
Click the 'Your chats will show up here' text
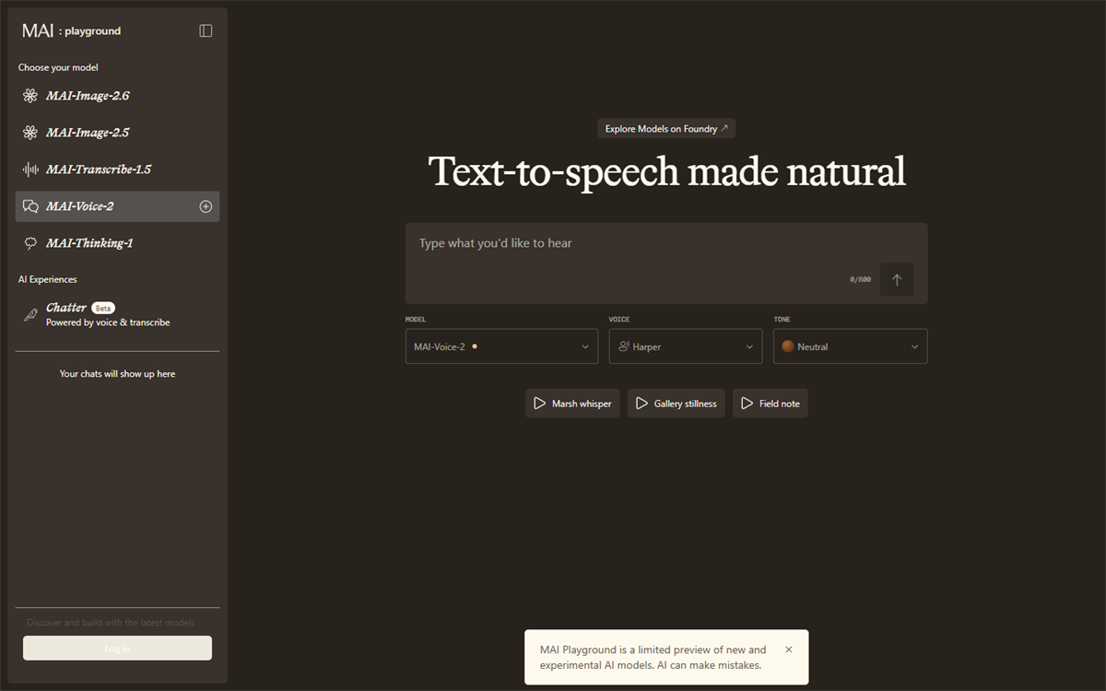click(x=117, y=374)
